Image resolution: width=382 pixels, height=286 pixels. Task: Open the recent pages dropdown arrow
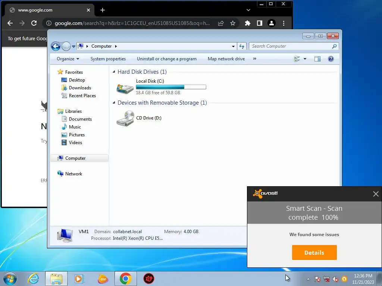click(x=73, y=46)
